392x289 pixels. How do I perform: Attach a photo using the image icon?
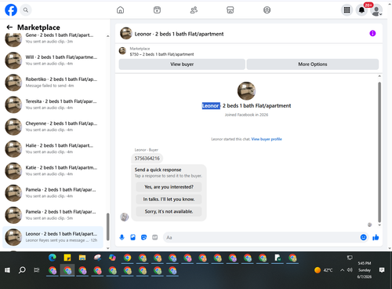[x=132, y=237]
